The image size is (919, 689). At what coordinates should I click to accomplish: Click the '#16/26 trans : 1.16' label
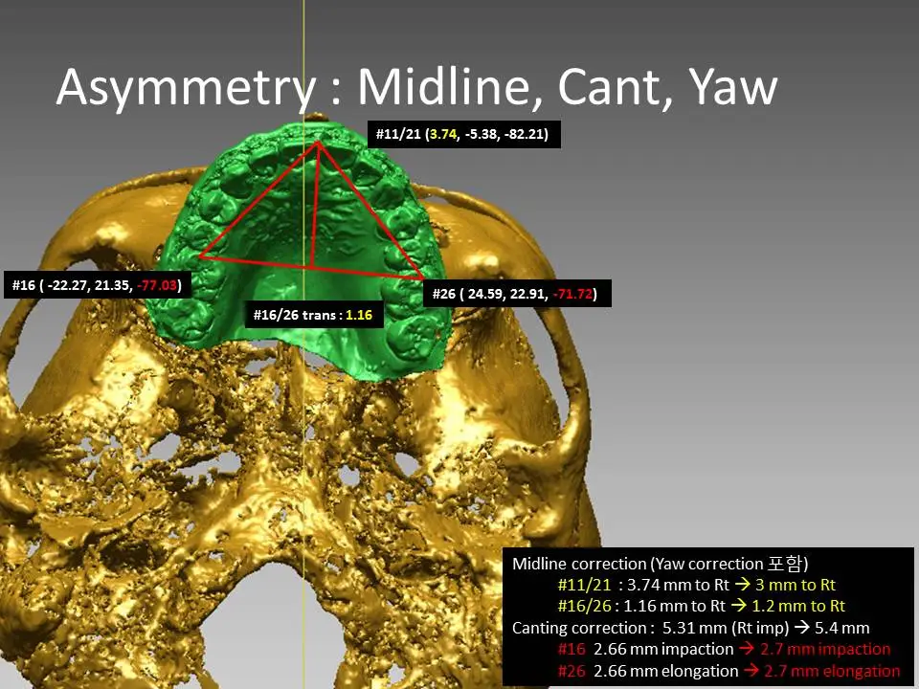coord(314,315)
